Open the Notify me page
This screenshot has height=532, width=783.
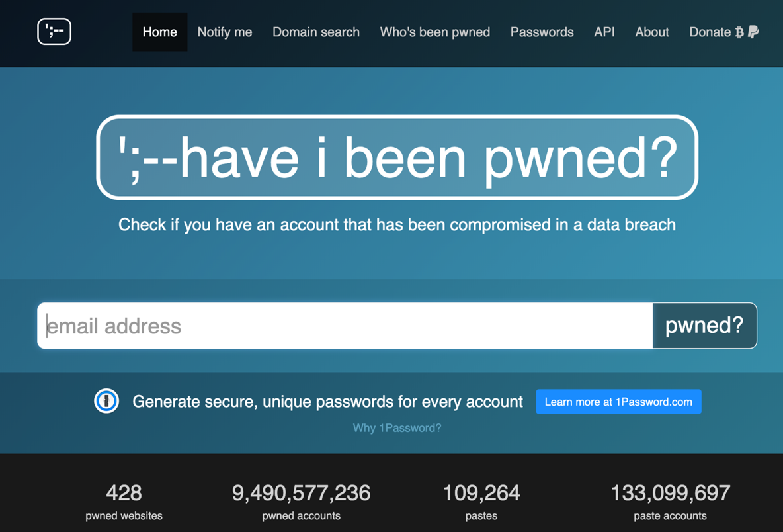click(224, 32)
